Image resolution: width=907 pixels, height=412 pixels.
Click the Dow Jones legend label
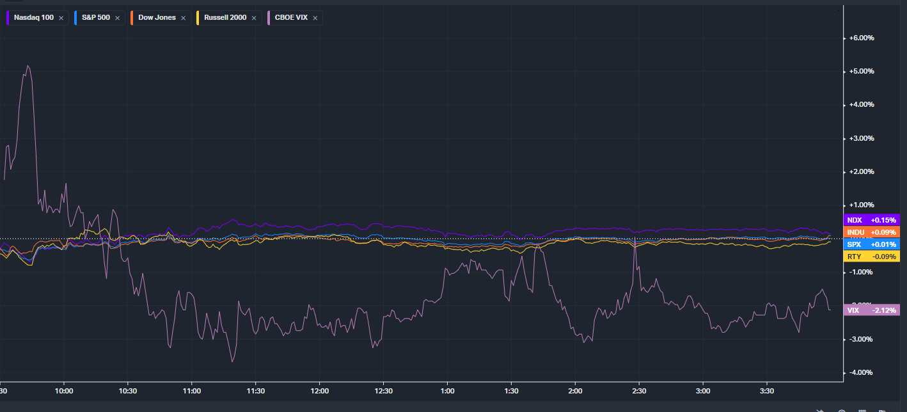coord(157,18)
